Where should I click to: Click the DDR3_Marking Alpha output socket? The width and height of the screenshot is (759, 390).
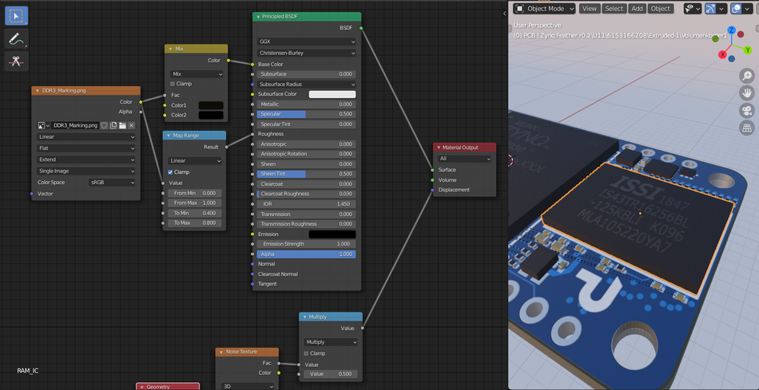[141, 112]
